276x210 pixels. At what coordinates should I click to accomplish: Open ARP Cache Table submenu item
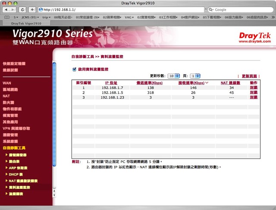coord(18,168)
